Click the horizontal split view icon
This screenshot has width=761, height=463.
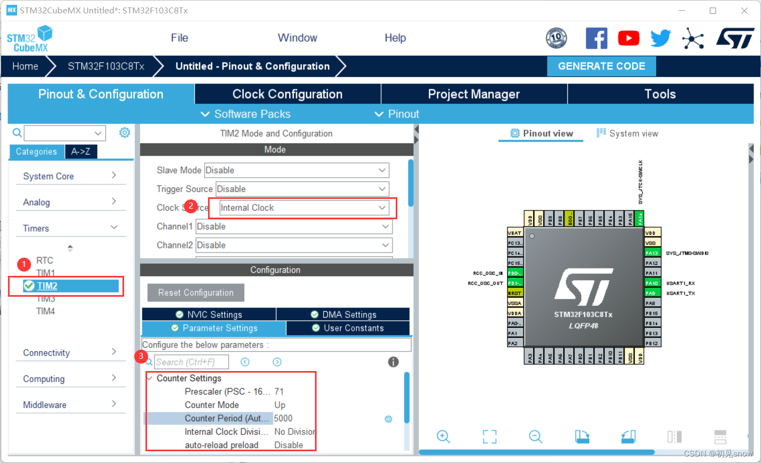point(720,436)
